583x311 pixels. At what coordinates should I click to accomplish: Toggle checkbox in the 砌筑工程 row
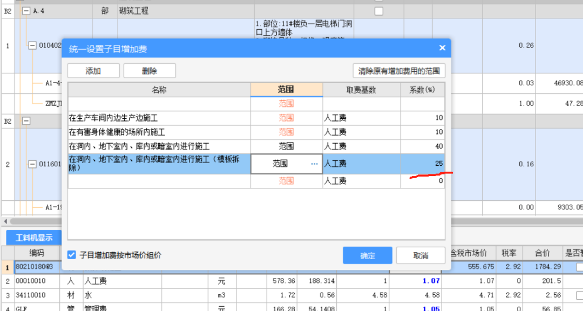pyautogui.click(x=378, y=11)
